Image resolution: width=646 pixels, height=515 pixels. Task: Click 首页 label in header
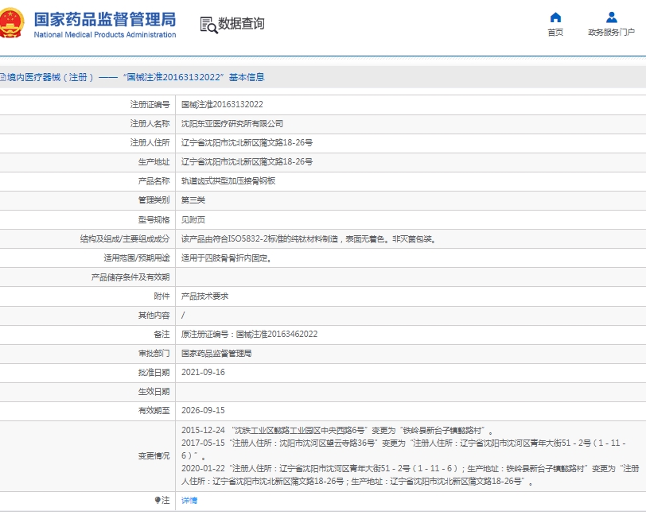pyautogui.click(x=555, y=32)
